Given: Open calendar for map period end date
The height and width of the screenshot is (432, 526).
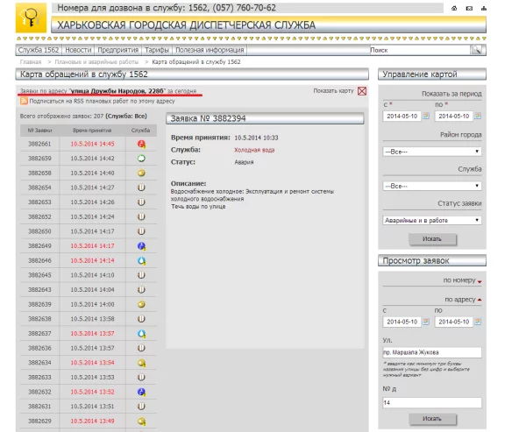Looking at the screenshot, I should (x=478, y=116).
